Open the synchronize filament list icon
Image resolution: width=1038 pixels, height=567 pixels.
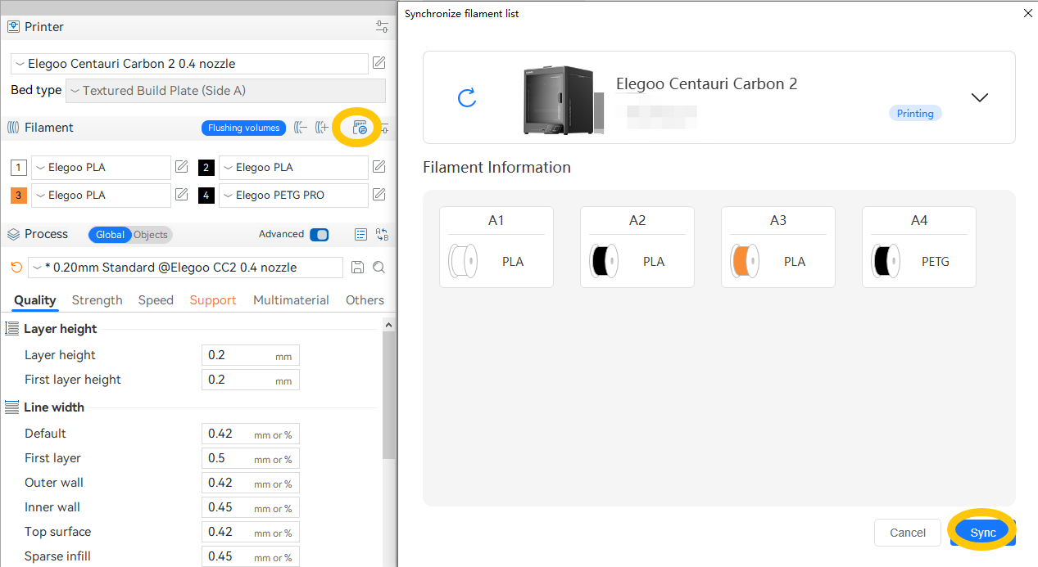(358, 128)
